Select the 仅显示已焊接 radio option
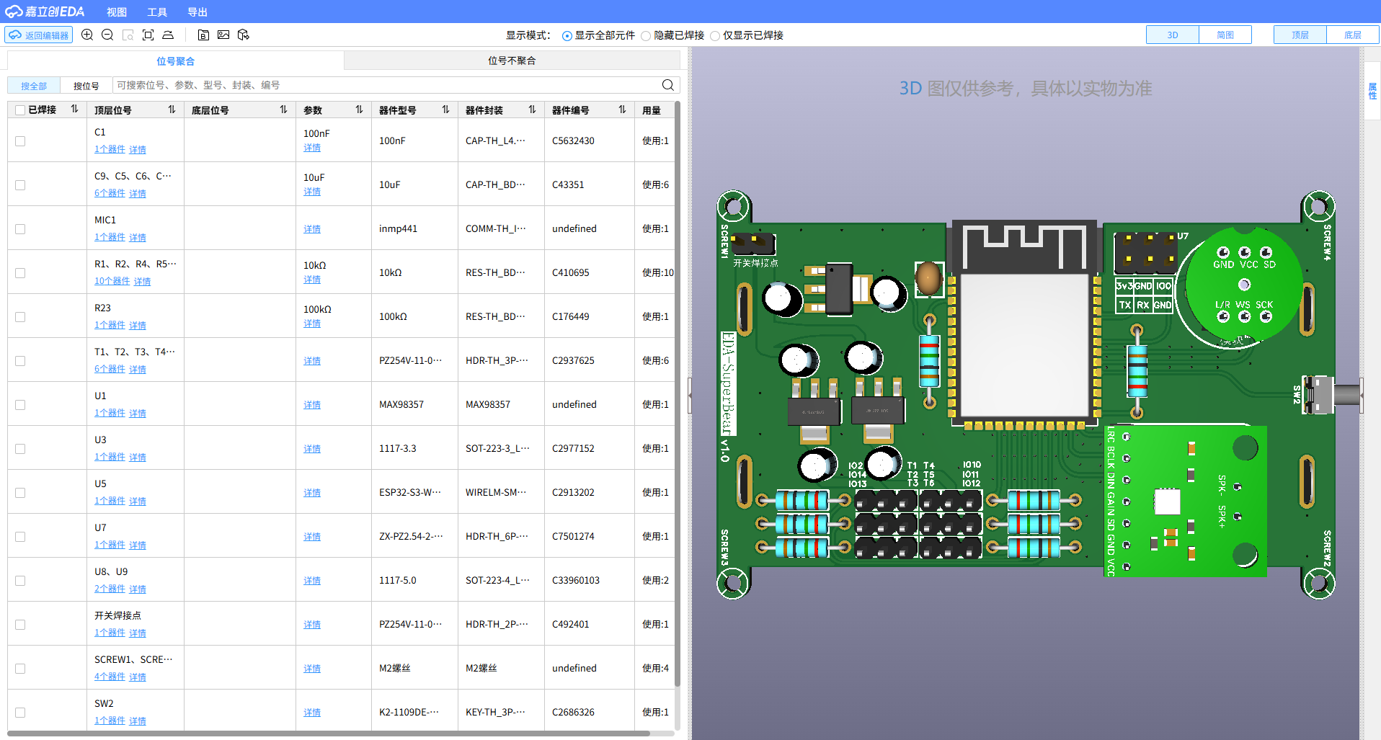This screenshot has width=1381, height=740. pyautogui.click(x=715, y=36)
